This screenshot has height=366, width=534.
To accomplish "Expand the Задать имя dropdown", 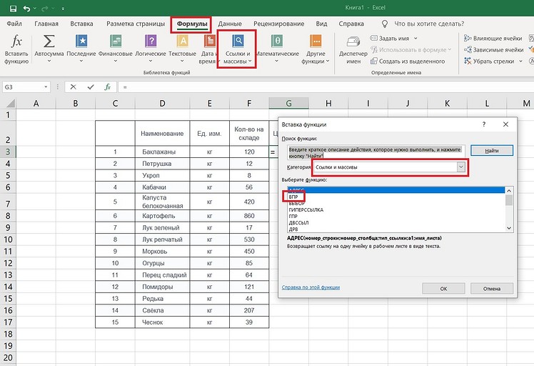I will pos(416,38).
